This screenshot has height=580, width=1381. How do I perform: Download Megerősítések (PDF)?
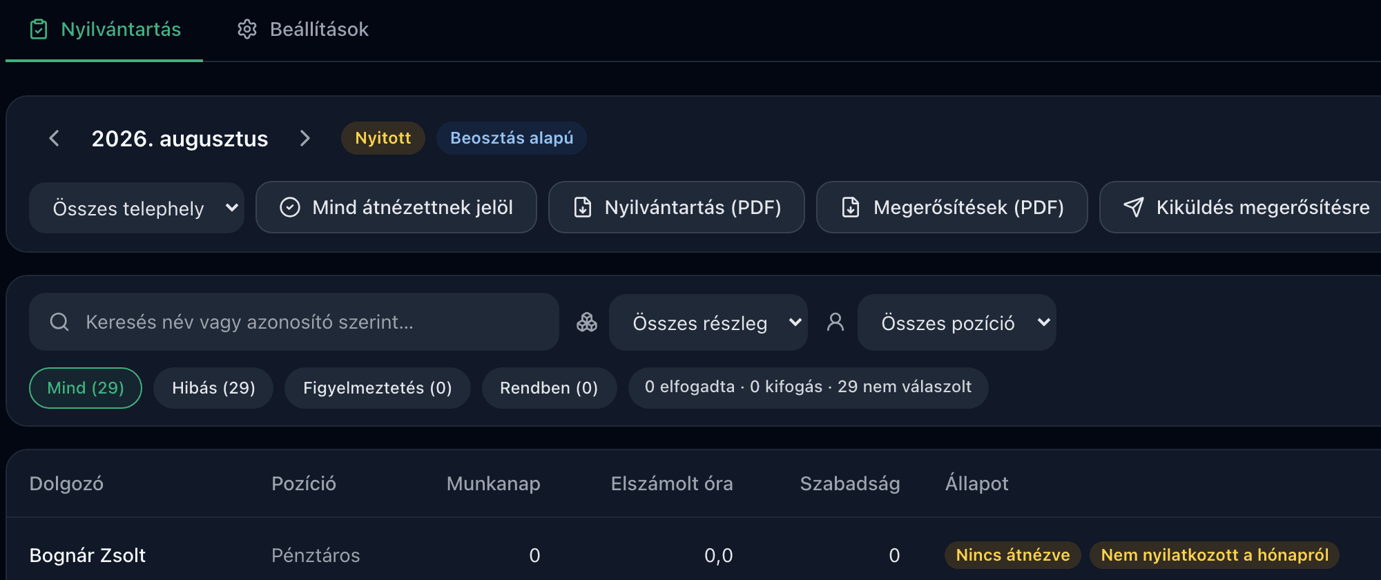pos(952,207)
